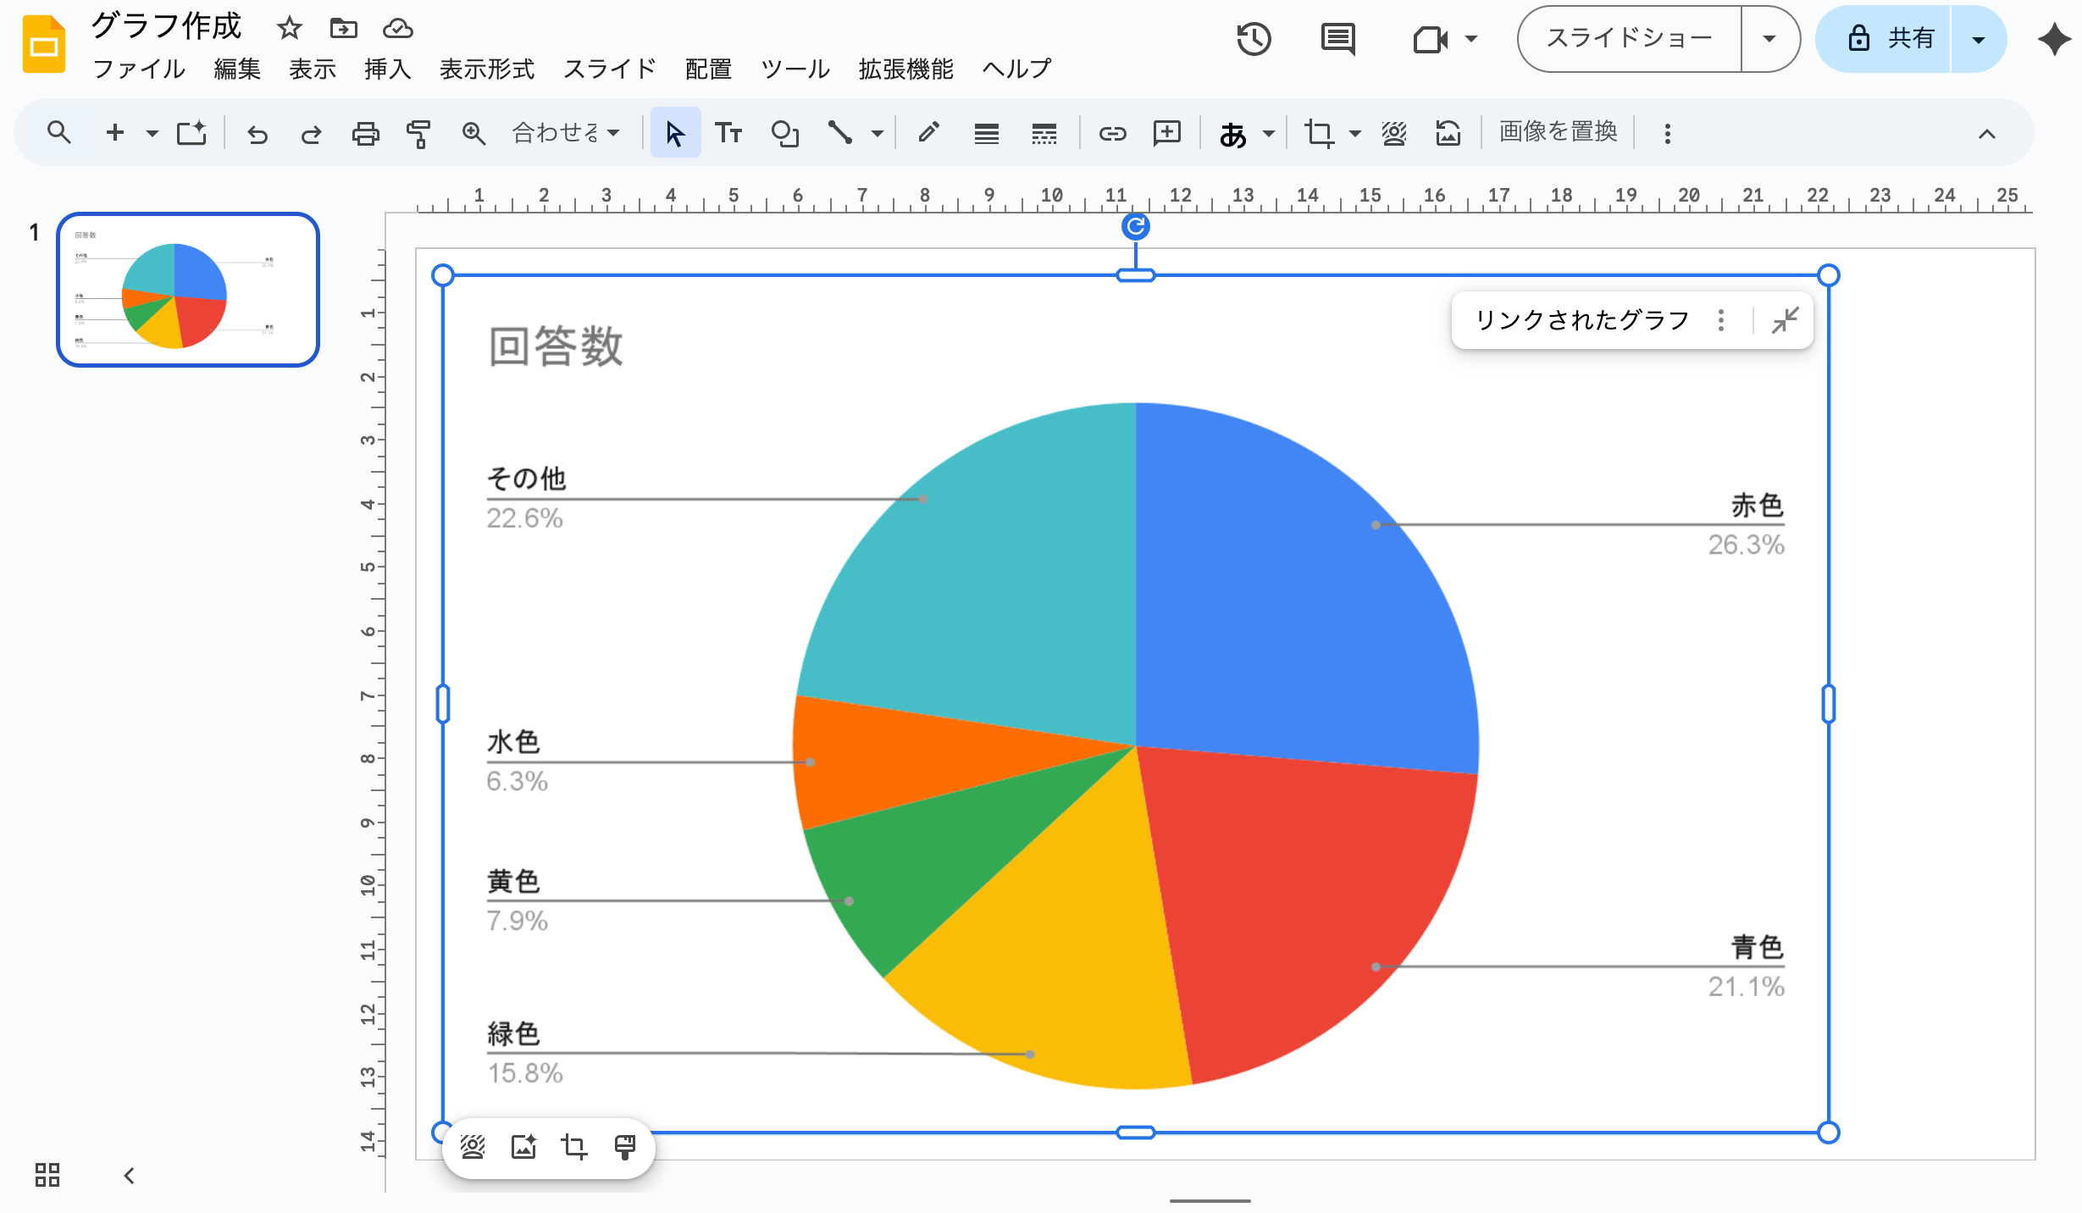Insert a link on the selected chart
The height and width of the screenshot is (1213, 2082).
click(x=1111, y=133)
